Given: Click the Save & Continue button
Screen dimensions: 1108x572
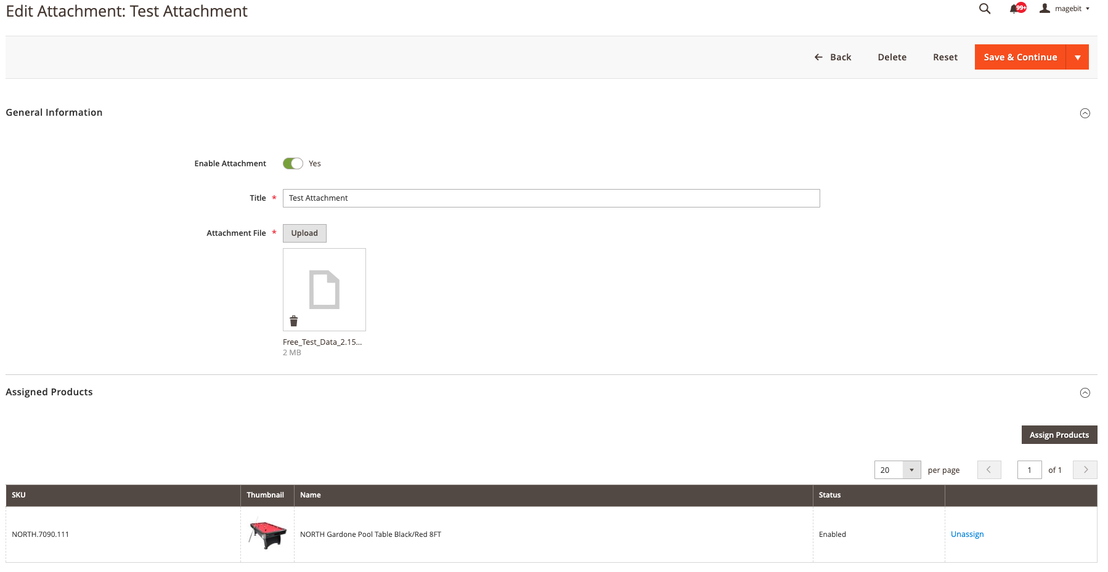Looking at the screenshot, I should click(x=1020, y=57).
